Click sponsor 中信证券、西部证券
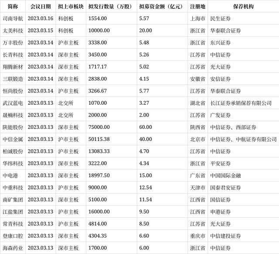 click(x=233, y=127)
